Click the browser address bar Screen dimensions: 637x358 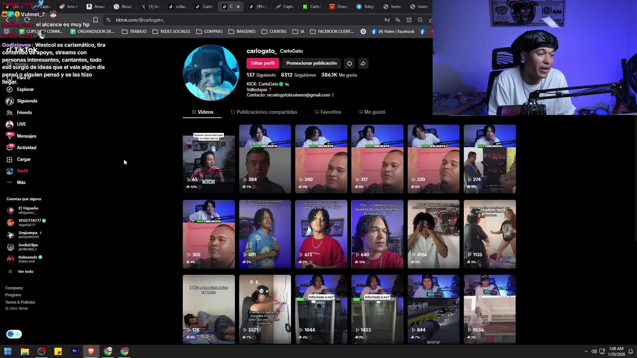(244, 20)
